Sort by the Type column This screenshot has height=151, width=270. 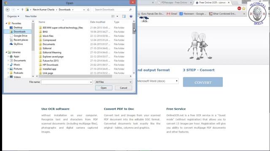click(x=116, y=22)
